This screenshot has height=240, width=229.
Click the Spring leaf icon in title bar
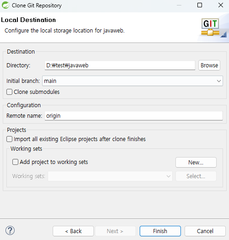5,5
